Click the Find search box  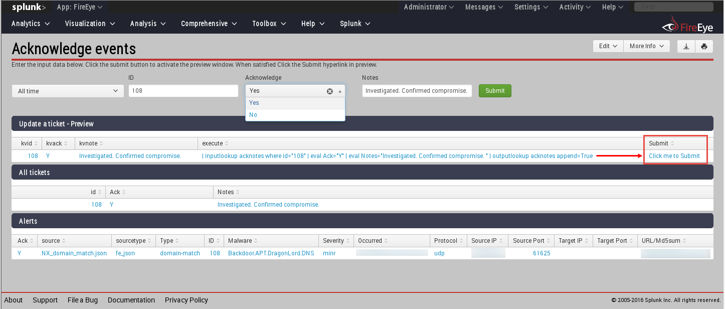point(673,6)
